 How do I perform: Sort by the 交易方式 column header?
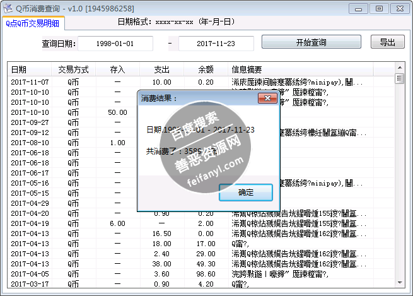[x=73, y=69]
